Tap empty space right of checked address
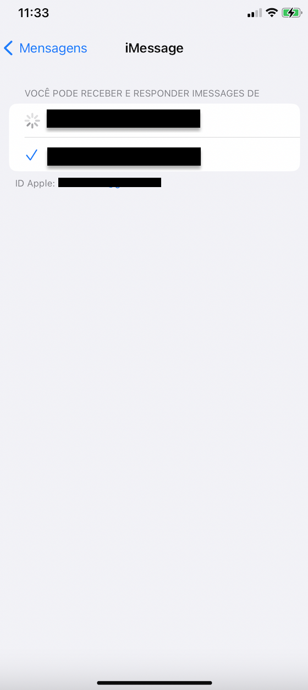 click(x=250, y=155)
